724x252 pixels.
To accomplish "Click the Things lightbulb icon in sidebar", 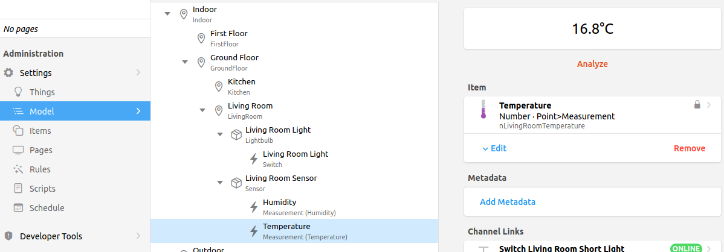I will tap(18, 92).
